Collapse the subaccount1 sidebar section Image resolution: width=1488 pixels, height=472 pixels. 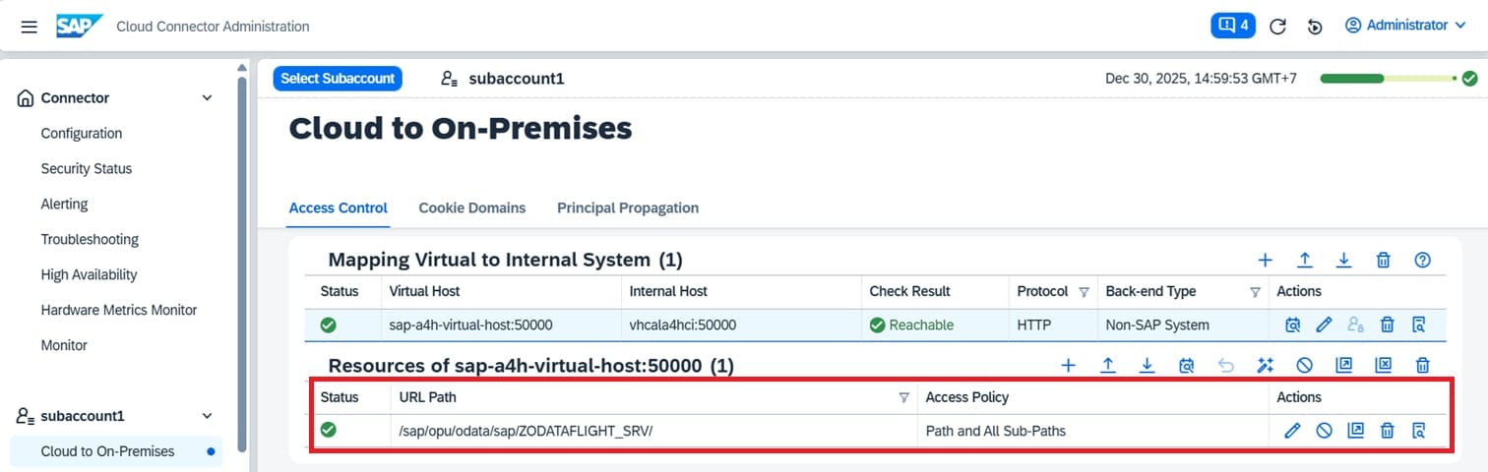[x=207, y=416]
